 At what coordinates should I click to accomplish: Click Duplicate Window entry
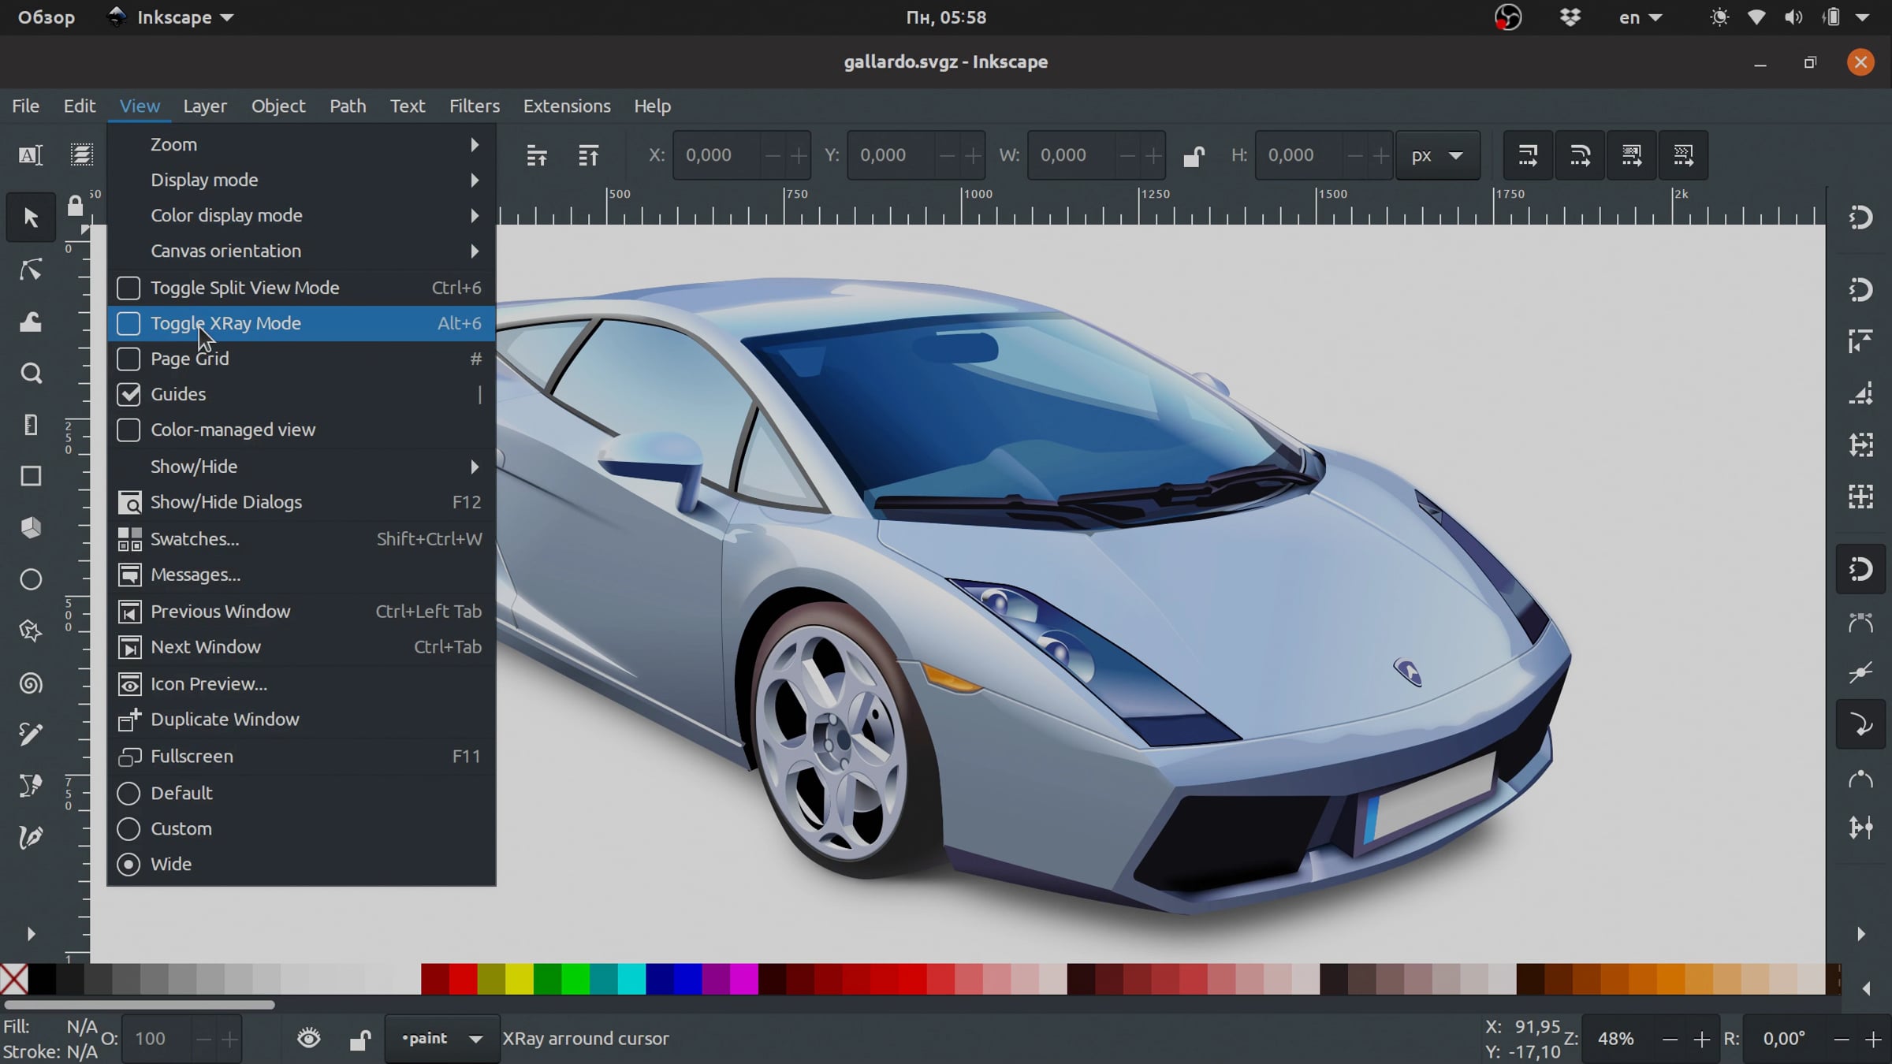click(x=225, y=720)
